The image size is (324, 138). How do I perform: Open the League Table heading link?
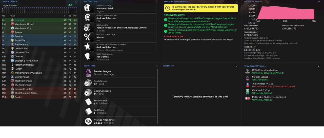tap(10, 2)
